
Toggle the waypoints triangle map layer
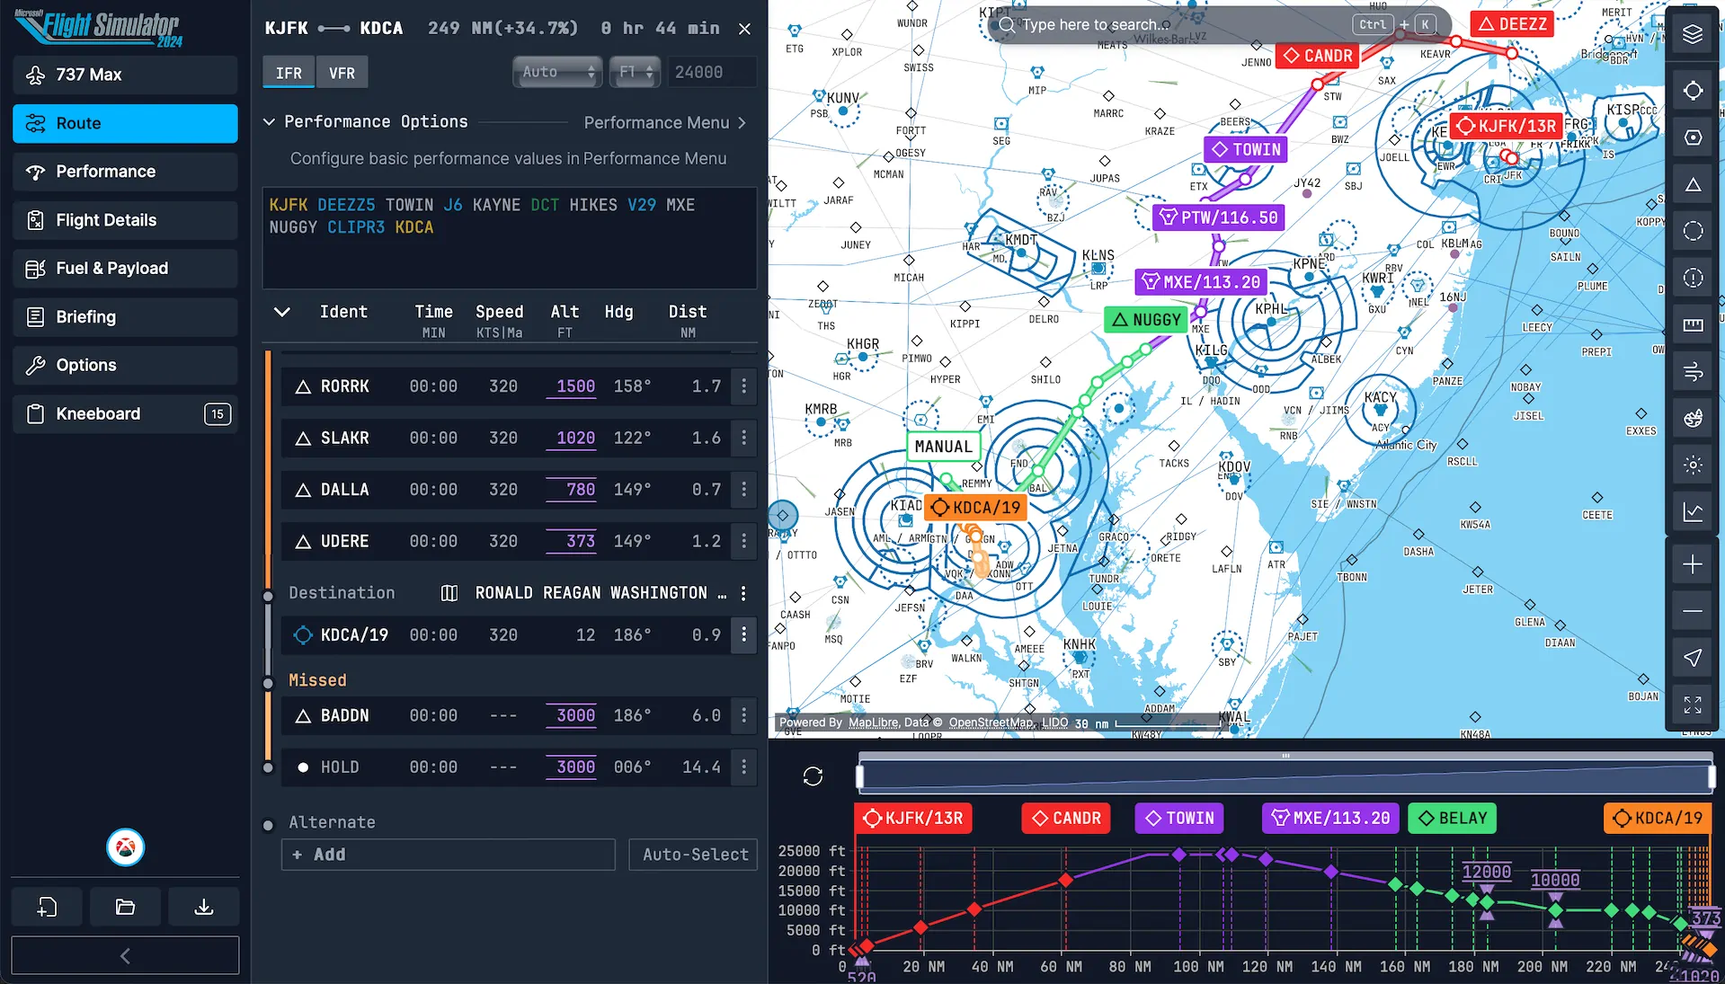(1693, 182)
